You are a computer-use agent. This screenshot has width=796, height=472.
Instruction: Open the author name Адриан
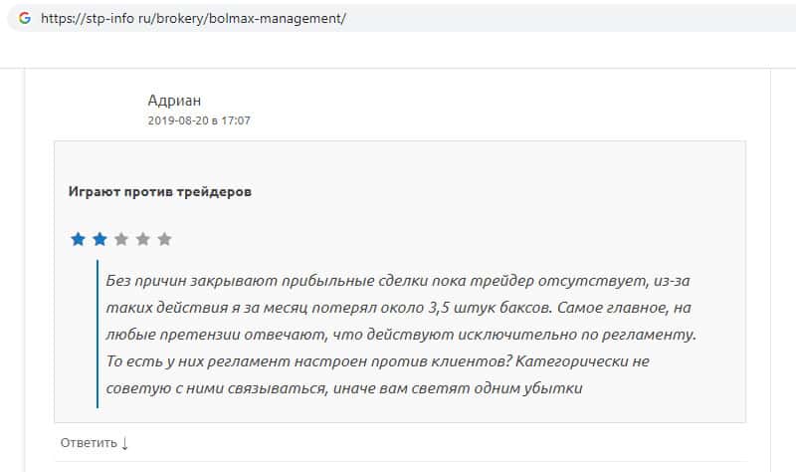pyautogui.click(x=174, y=100)
